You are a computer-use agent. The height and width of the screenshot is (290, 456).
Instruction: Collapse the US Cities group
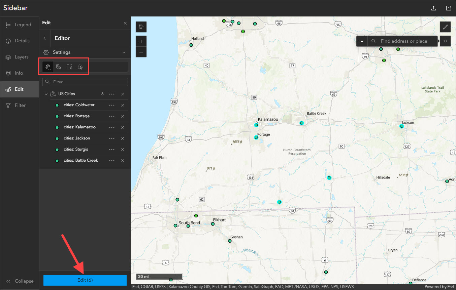tap(46, 94)
